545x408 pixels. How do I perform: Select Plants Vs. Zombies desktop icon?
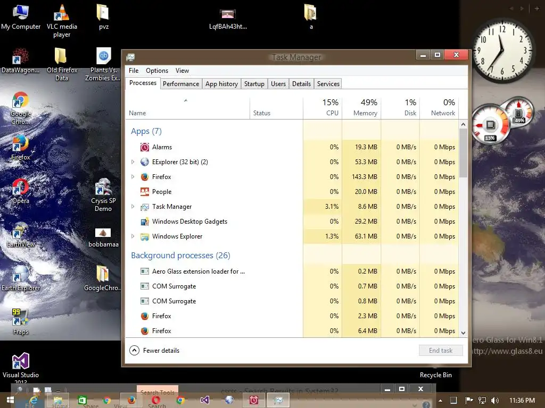[x=103, y=64]
